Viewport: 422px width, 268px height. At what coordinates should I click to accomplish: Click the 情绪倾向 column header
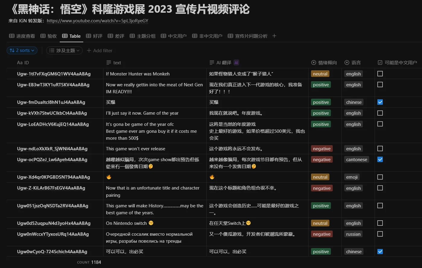point(324,62)
